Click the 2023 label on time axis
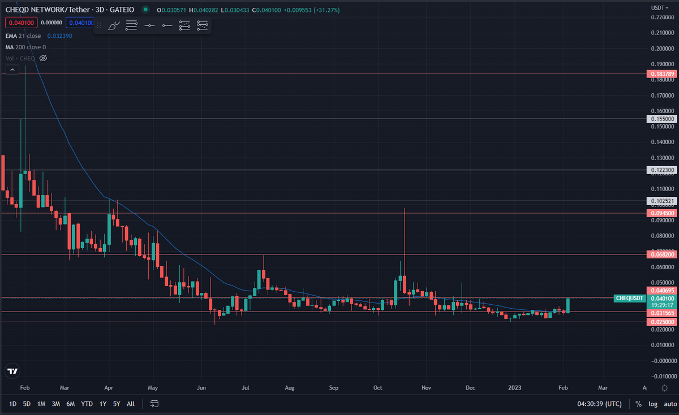The width and height of the screenshot is (679, 415). [514, 388]
